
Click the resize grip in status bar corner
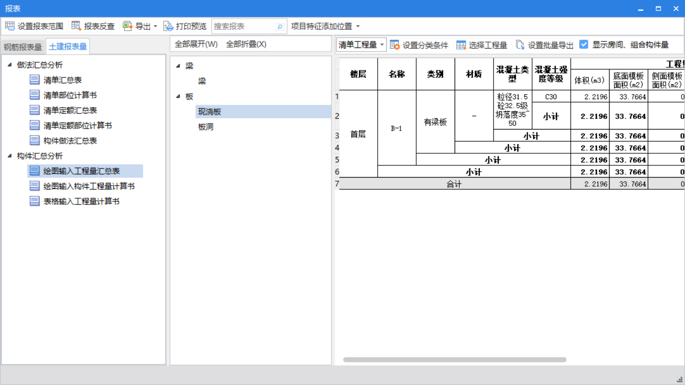679,379
